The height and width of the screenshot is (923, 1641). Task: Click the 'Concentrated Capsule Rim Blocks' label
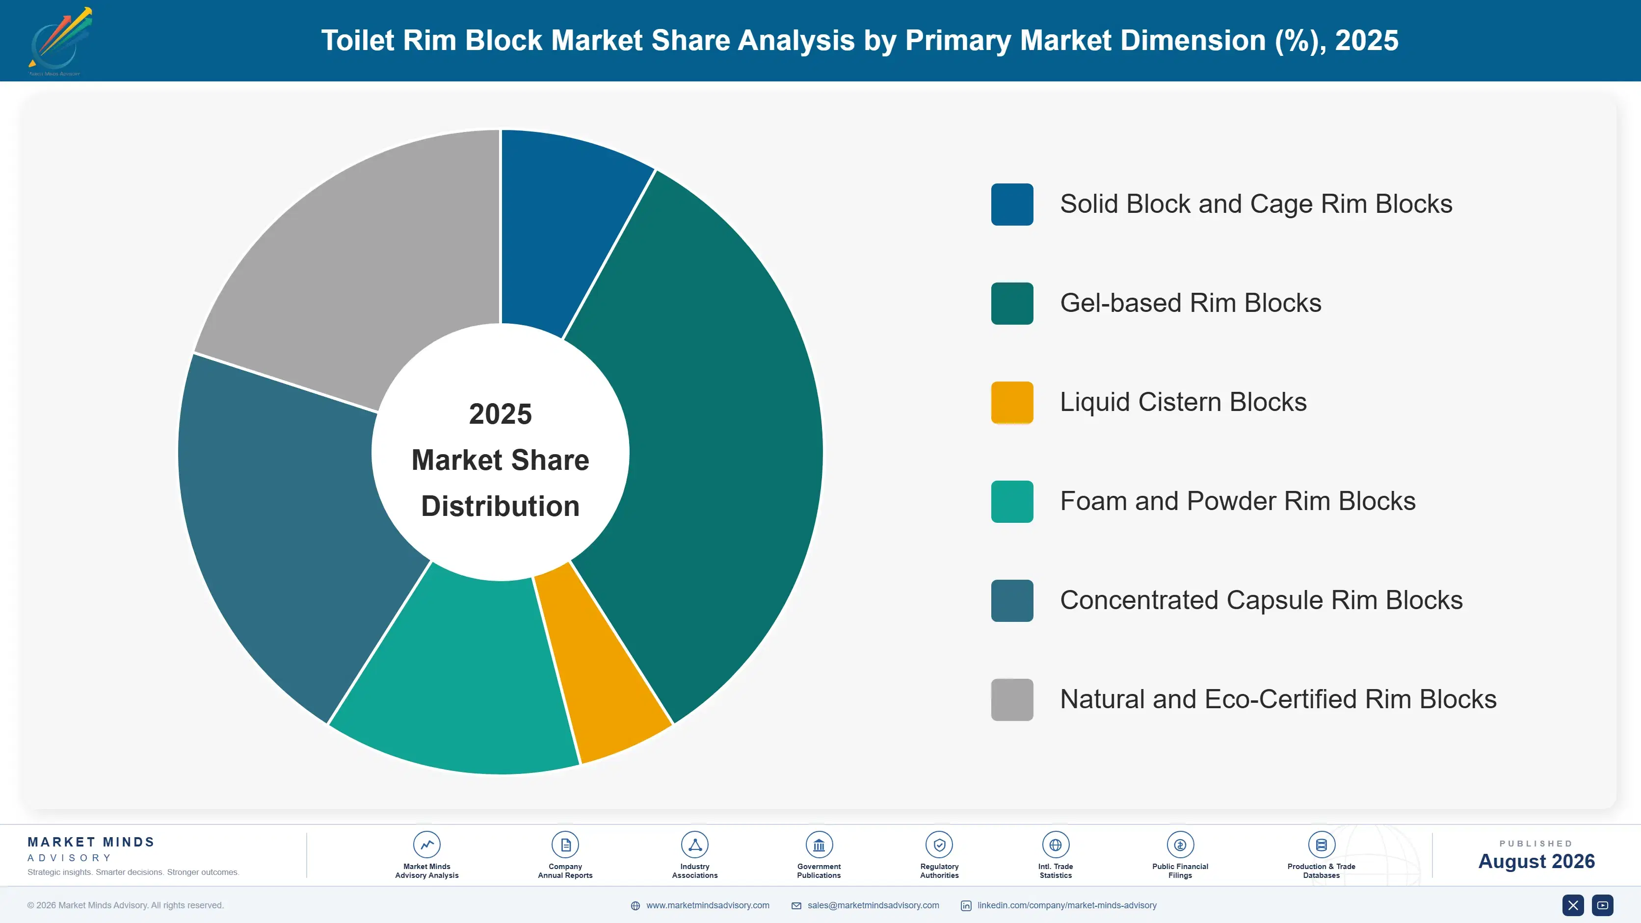pyautogui.click(x=1261, y=600)
